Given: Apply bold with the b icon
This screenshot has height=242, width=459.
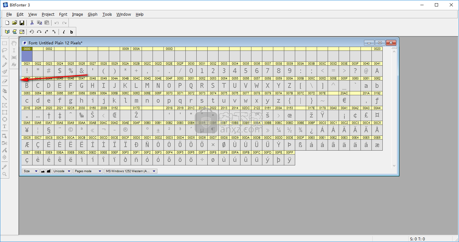Looking at the screenshot, I should [71, 32].
